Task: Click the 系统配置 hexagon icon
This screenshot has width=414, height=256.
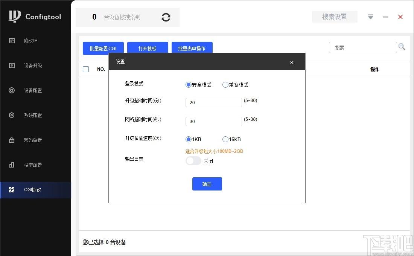Action: (x=12, y=115)
